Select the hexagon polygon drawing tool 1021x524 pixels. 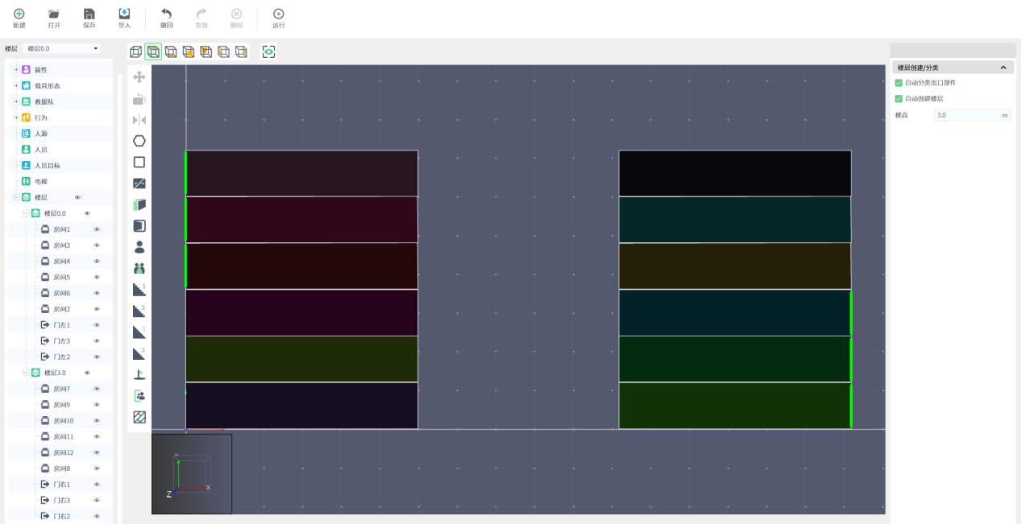pos(139,141)
